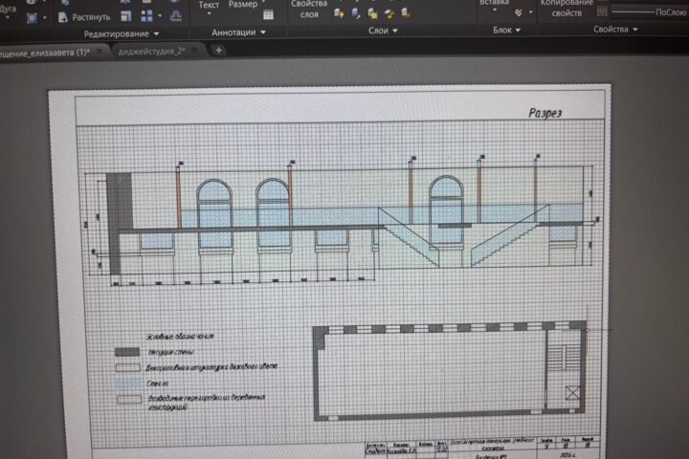
Task: Open the Array tool dropdown arrow
Action: [160, 16]
